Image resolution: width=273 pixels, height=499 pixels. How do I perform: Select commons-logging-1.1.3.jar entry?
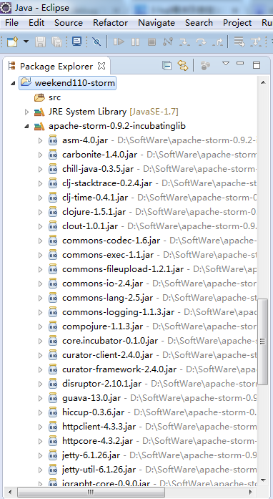click(118, 312)
